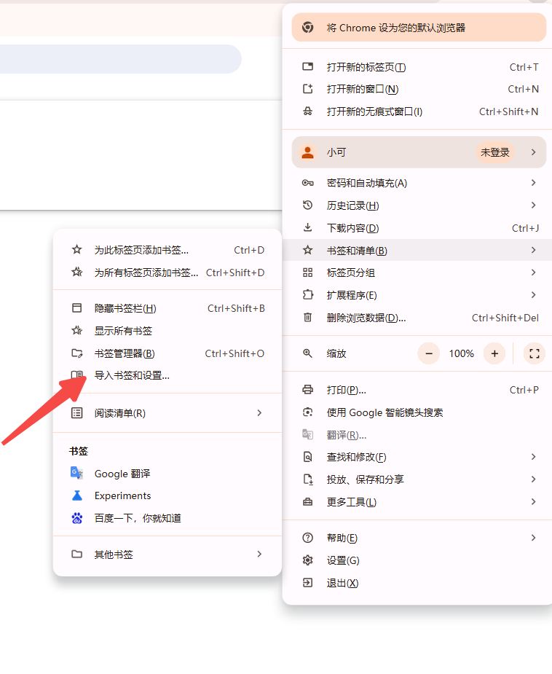552x674 pixels.
Task: Expand the 扩展程序 submenu arrow
Action: click(533, 294)
